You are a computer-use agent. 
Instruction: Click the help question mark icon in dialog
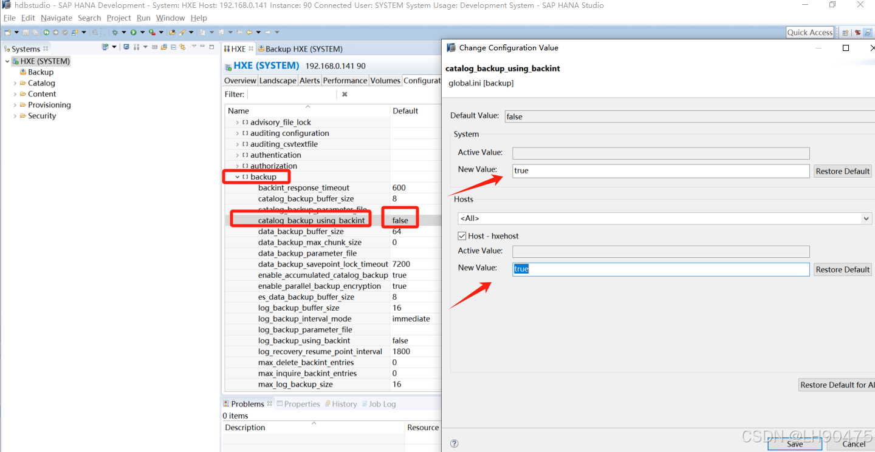coord(455,444)
